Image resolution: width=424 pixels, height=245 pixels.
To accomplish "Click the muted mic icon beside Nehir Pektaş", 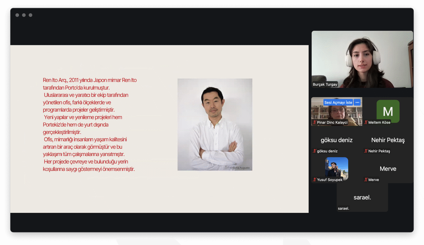I will coord(366,151).
